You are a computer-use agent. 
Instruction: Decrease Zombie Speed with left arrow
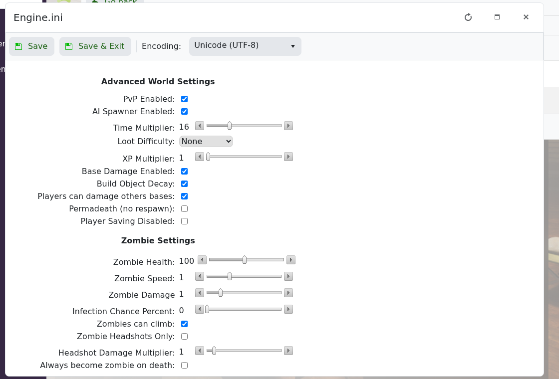200,276
